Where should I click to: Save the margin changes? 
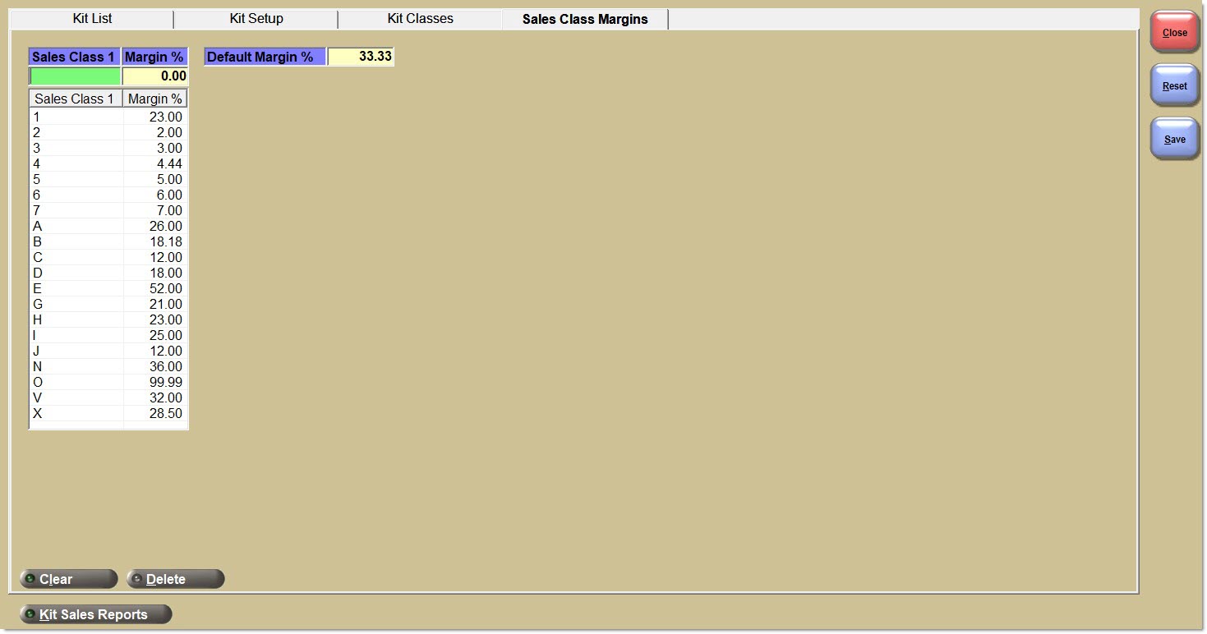(x=1174, y=139)
